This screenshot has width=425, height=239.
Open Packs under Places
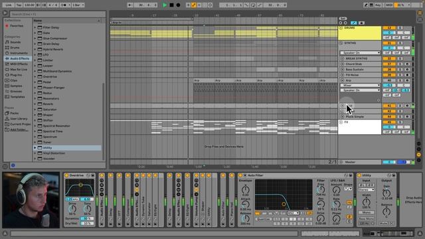click(14, 114)
